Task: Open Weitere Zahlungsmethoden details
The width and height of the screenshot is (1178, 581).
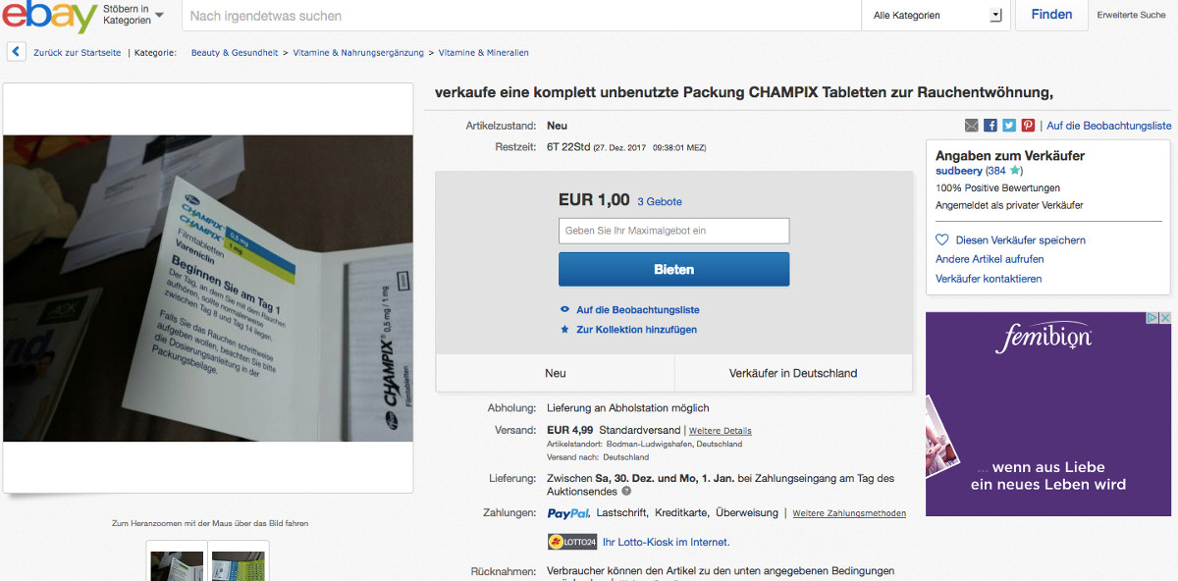Action: [849, 513]
